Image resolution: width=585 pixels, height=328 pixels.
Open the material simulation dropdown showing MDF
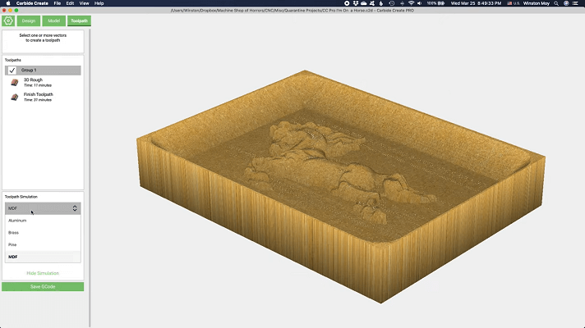click(x=43, y=208)
